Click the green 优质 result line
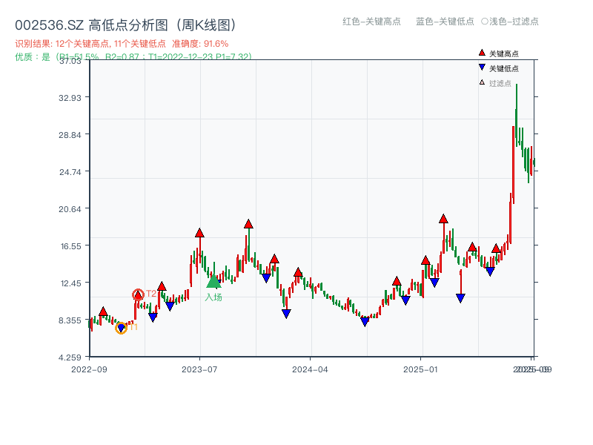Screen dimensions: 593x445 (133, 57)
